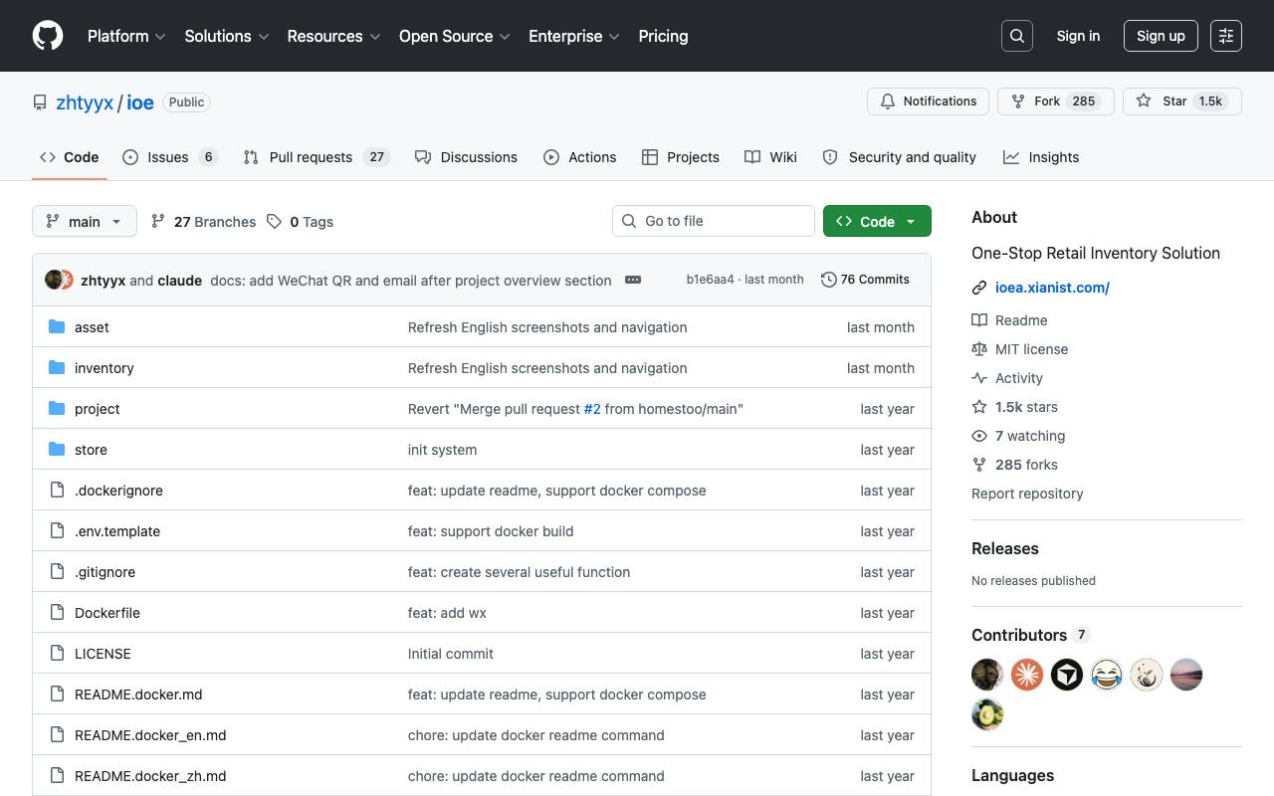Open the Insights tab

1041,157
